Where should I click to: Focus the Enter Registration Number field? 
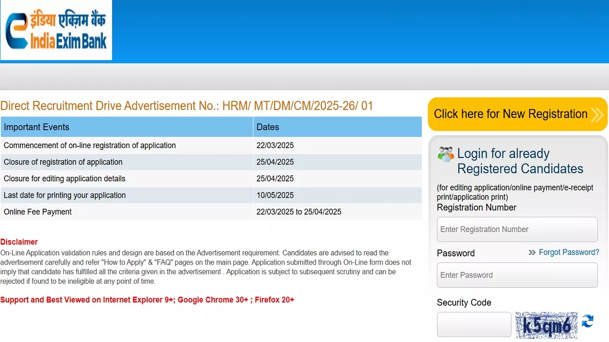pos(517,230)
